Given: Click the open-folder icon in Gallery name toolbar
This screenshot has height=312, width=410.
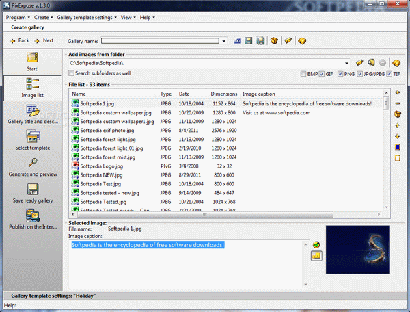Looking at the screenshot, I should click(x=288, y=40).
